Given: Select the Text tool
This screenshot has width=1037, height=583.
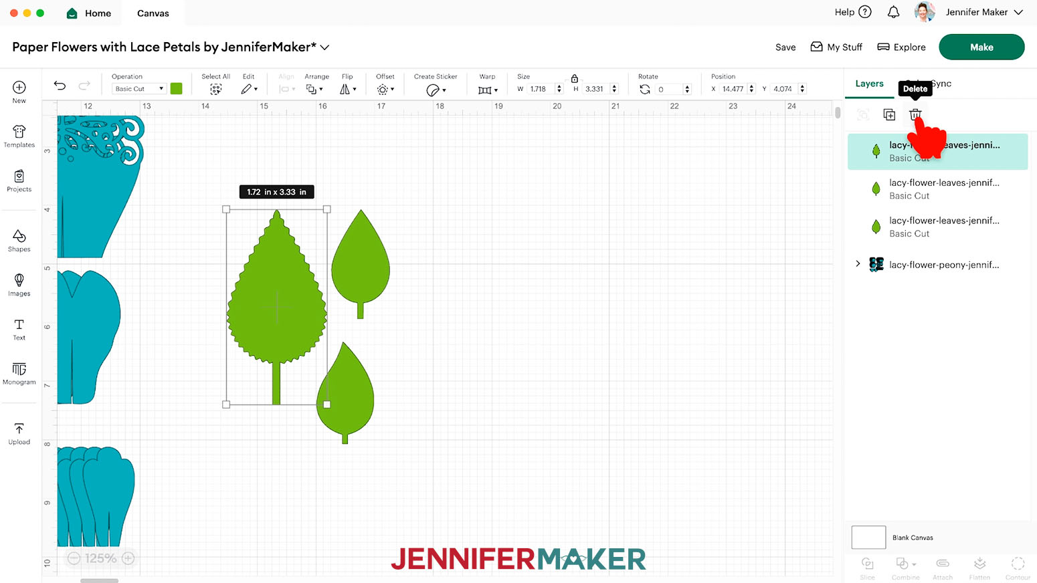Looking at the screenshot, I should tap(19, 329).
